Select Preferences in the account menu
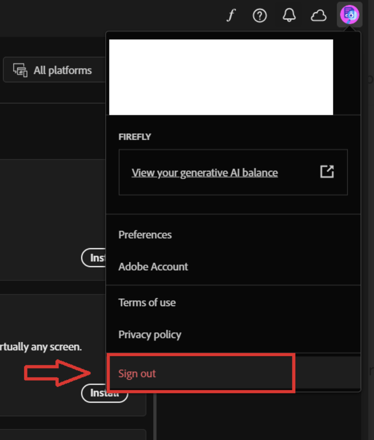The image size is (374, 440). pyautogui.click(x=145, y=235)
